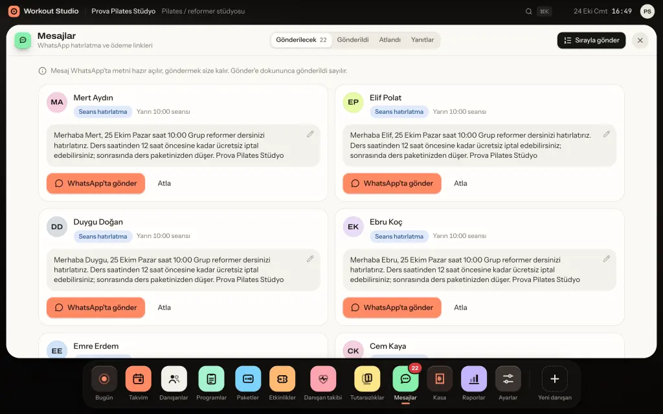
Task: Select the Atlandı tab
Action: pyautogui.click(x=389, y=39)
